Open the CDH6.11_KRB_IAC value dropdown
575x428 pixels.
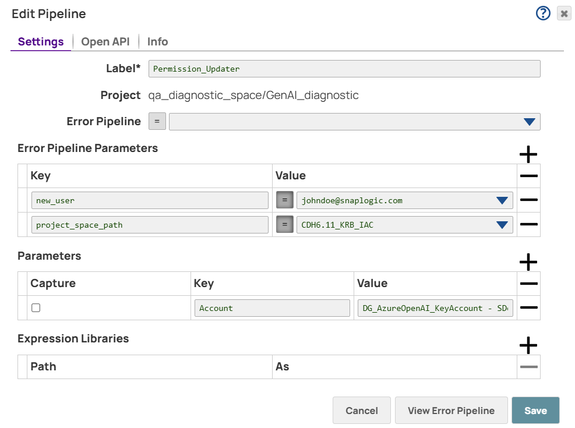point(502,224)
